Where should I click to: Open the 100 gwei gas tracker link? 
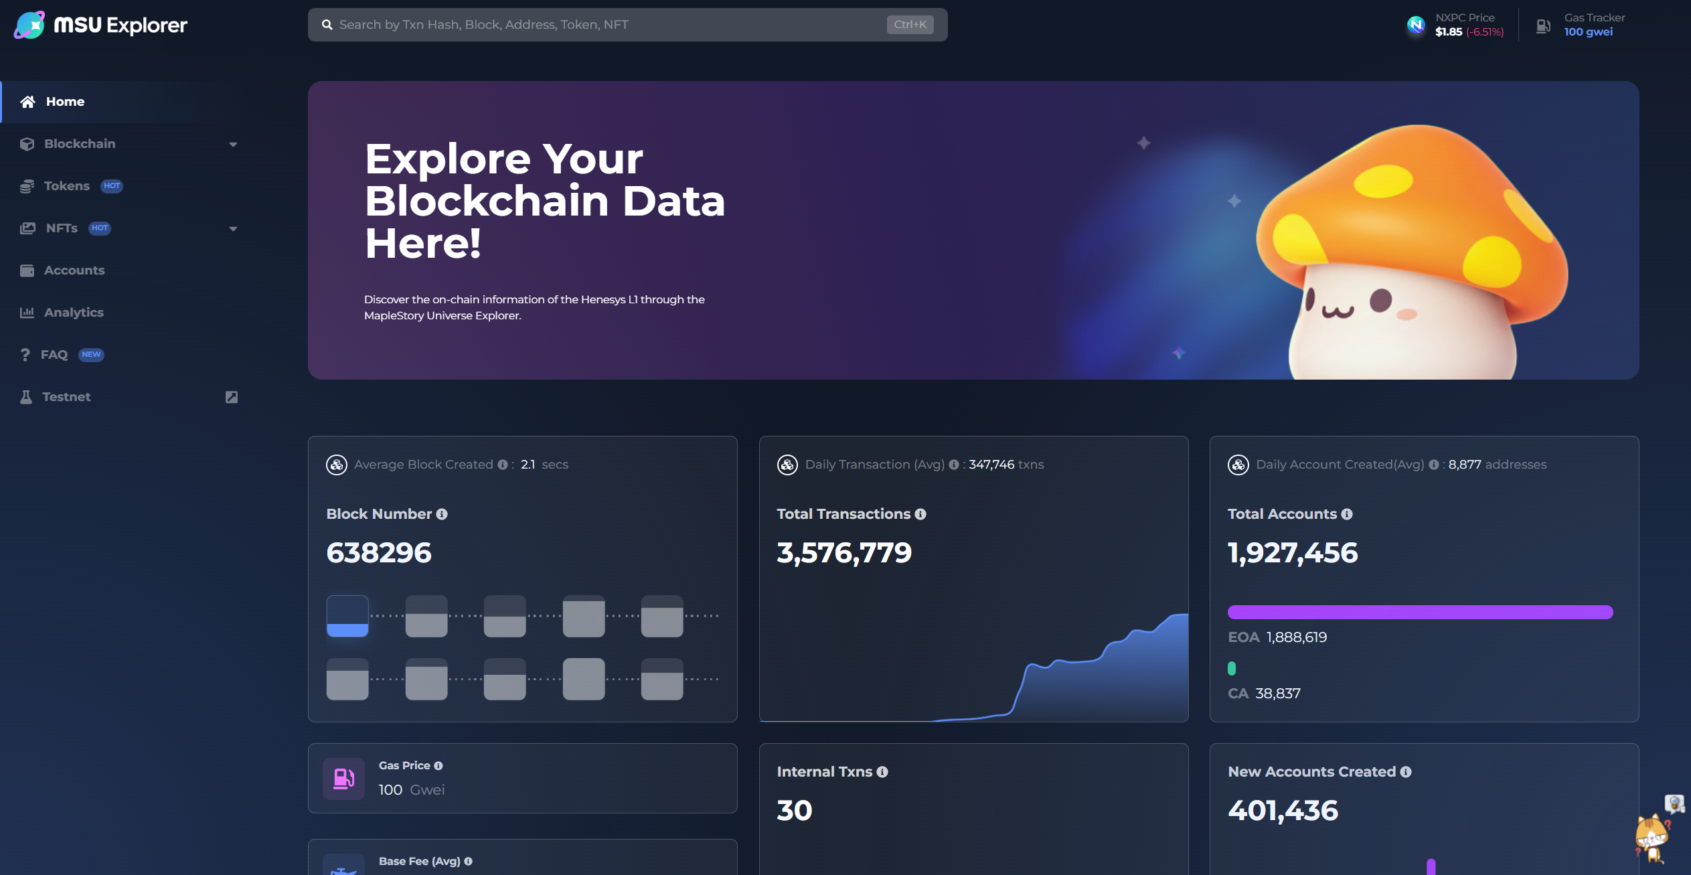click(1588, 32)
